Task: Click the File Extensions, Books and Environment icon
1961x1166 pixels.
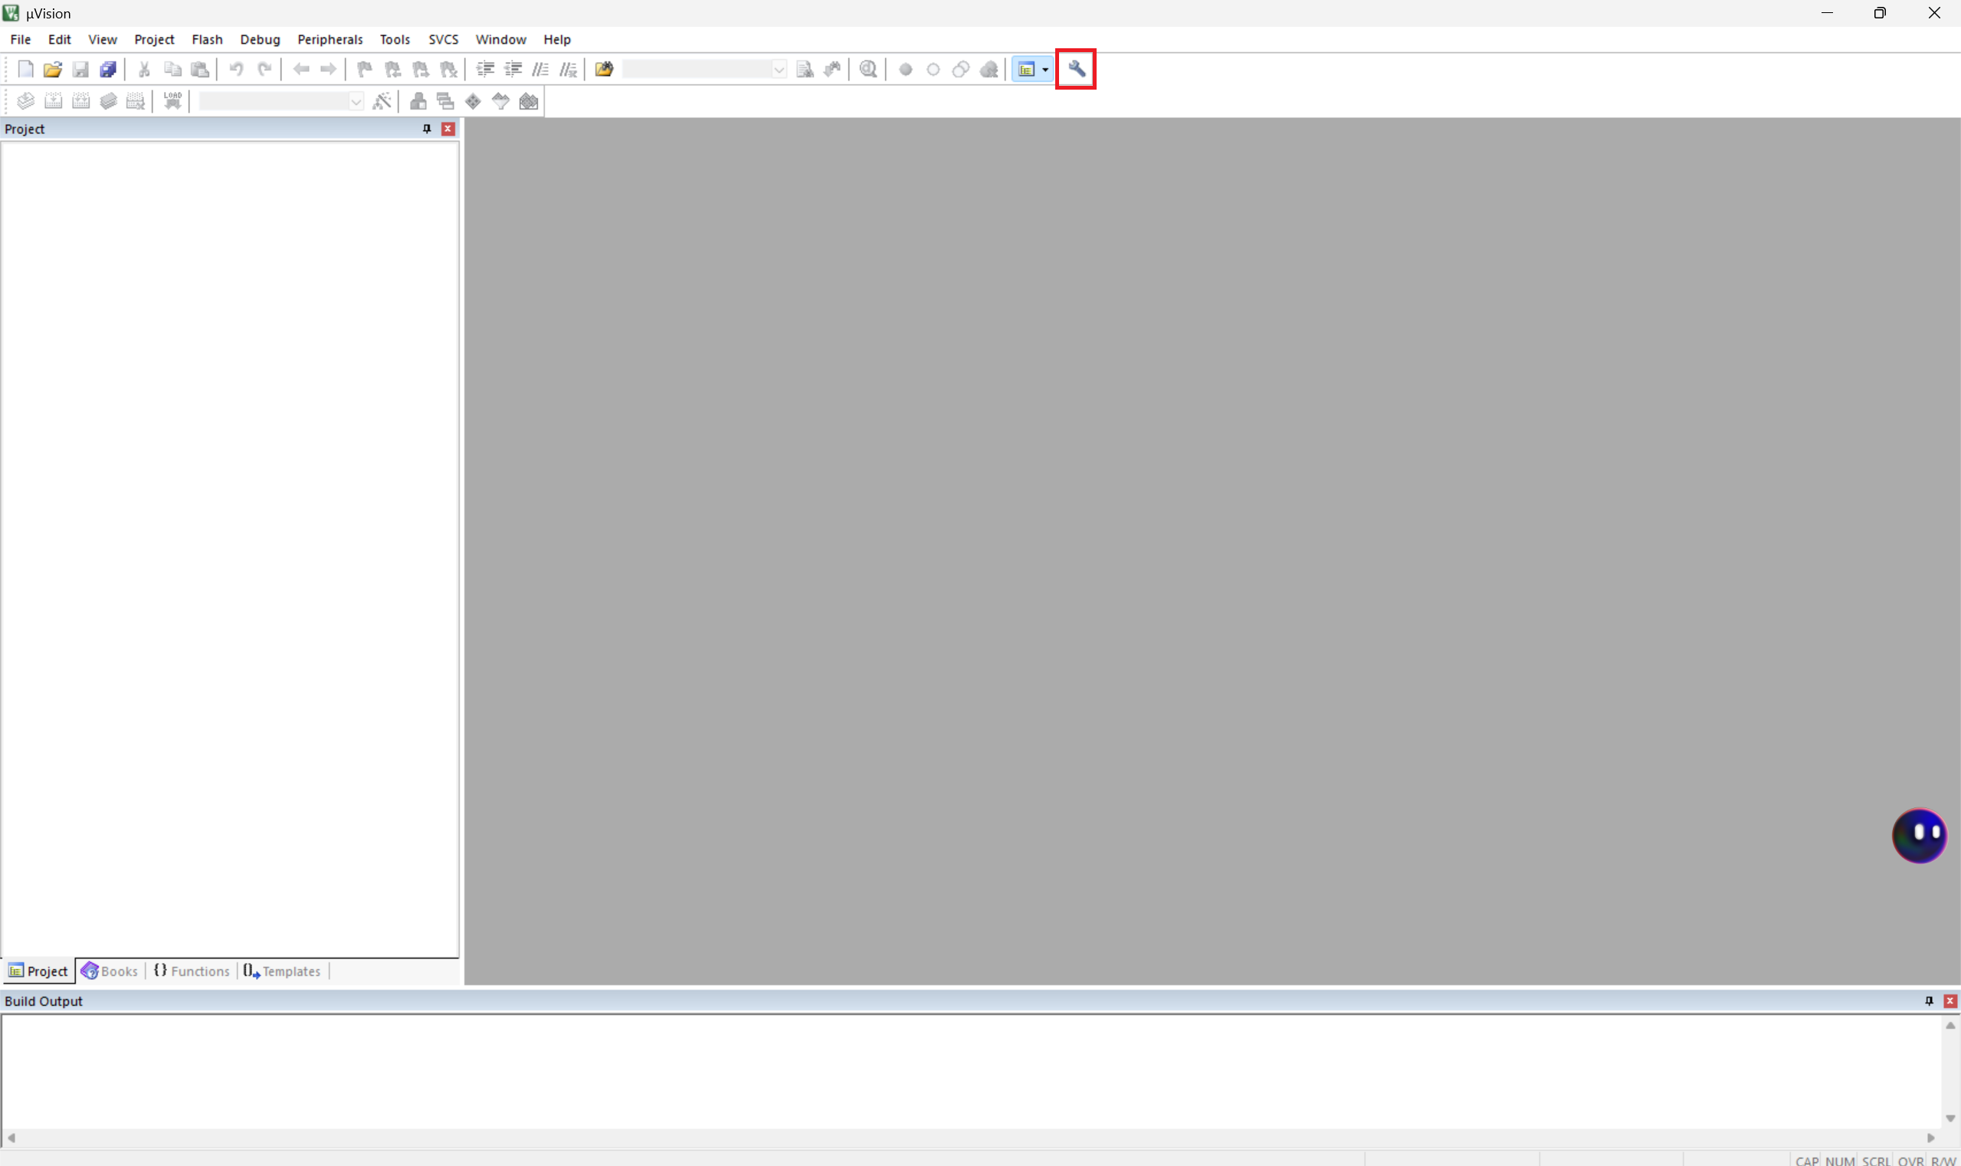Action: [418, 101]
